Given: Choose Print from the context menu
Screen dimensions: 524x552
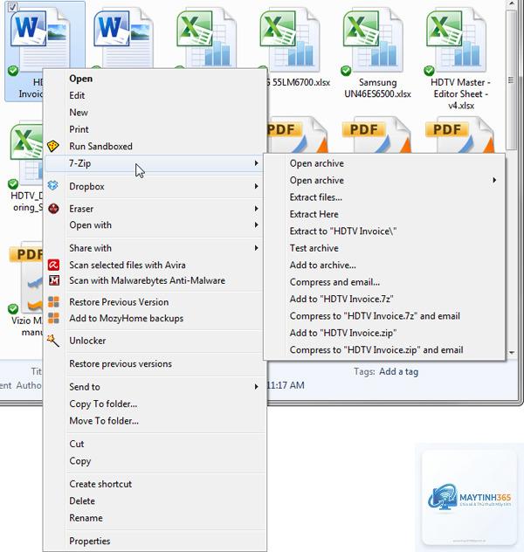Looking at the screenshot, I should (154, 129).
